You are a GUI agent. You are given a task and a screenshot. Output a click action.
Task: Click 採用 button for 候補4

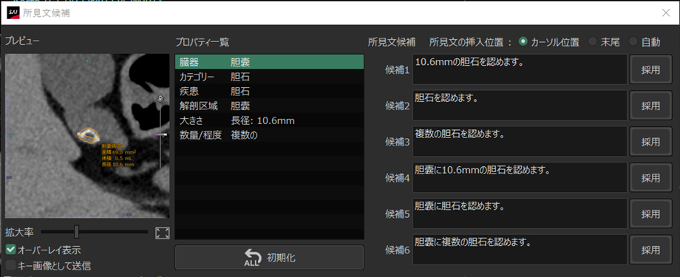[650, 177]
